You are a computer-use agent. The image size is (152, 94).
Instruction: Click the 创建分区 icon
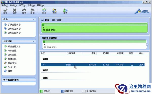point(5,59)
